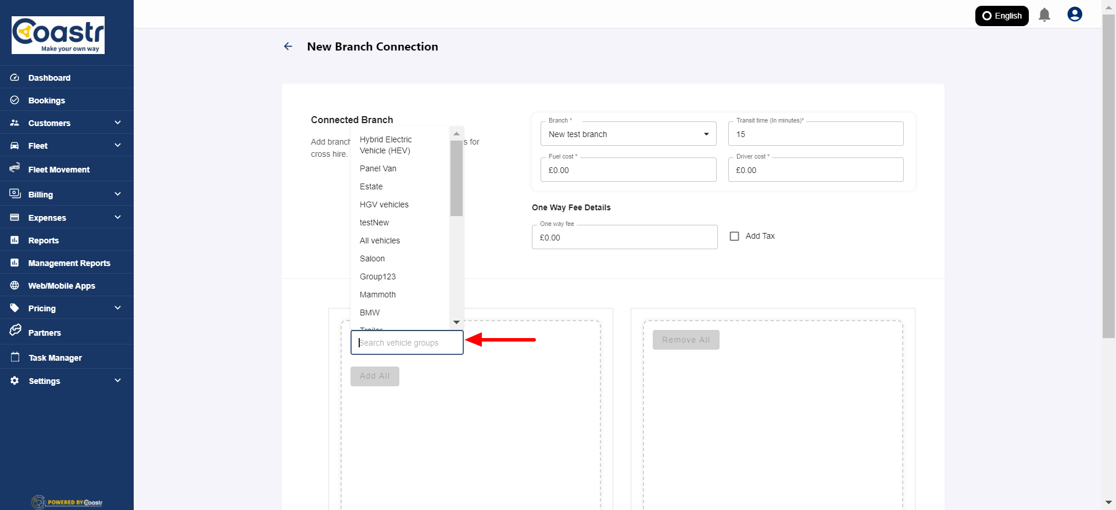The image size is (1116, 510).
Task: Enable the Add Tax checkbox
Action: click(734, 236)
